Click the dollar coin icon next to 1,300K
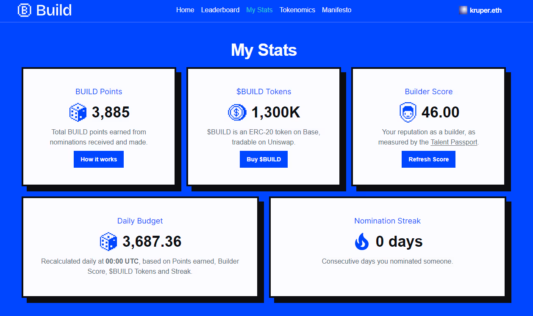 tap(237, 112)
